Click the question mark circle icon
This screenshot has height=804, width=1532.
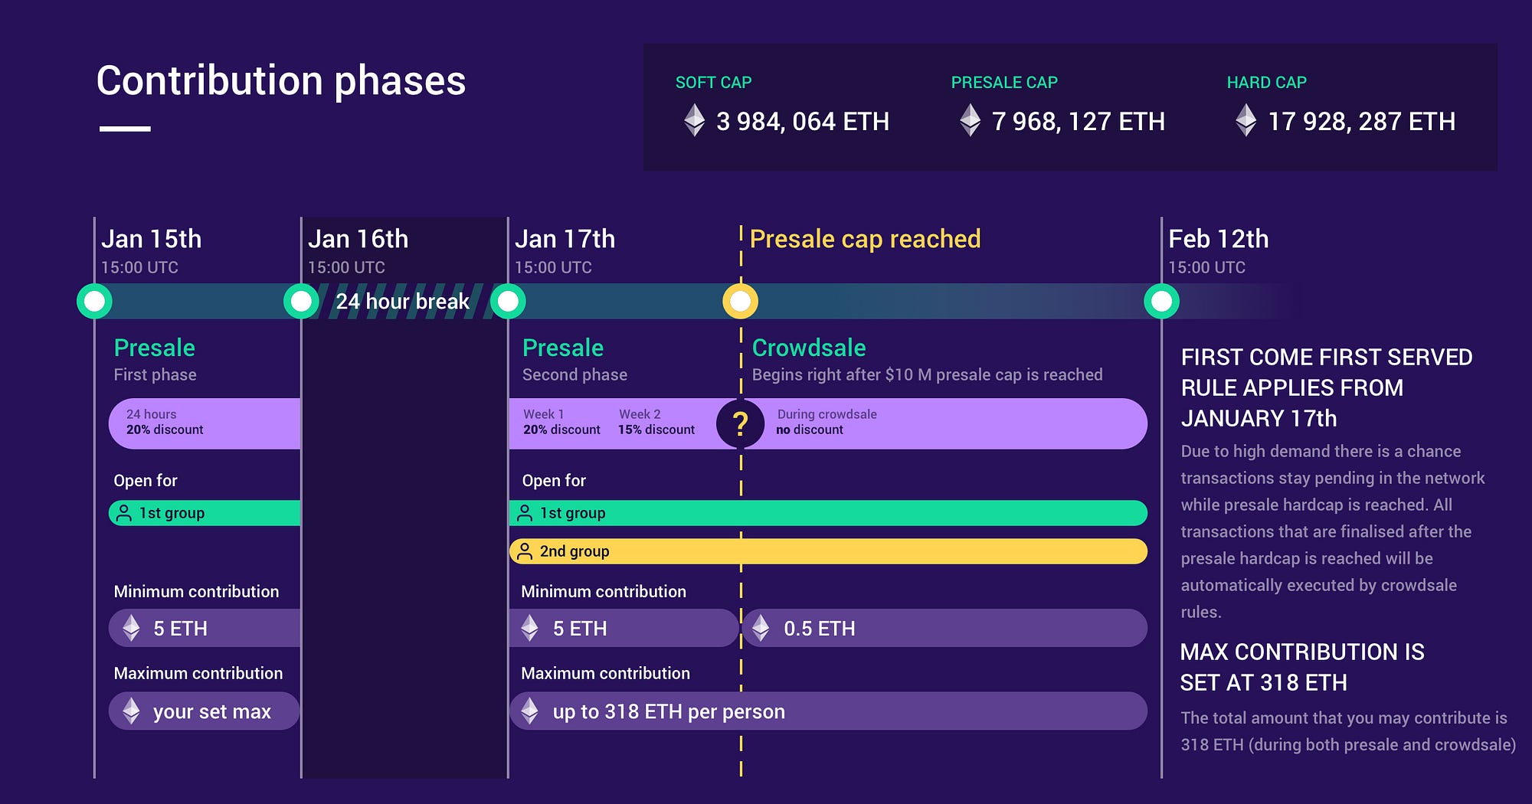(741, 423)
